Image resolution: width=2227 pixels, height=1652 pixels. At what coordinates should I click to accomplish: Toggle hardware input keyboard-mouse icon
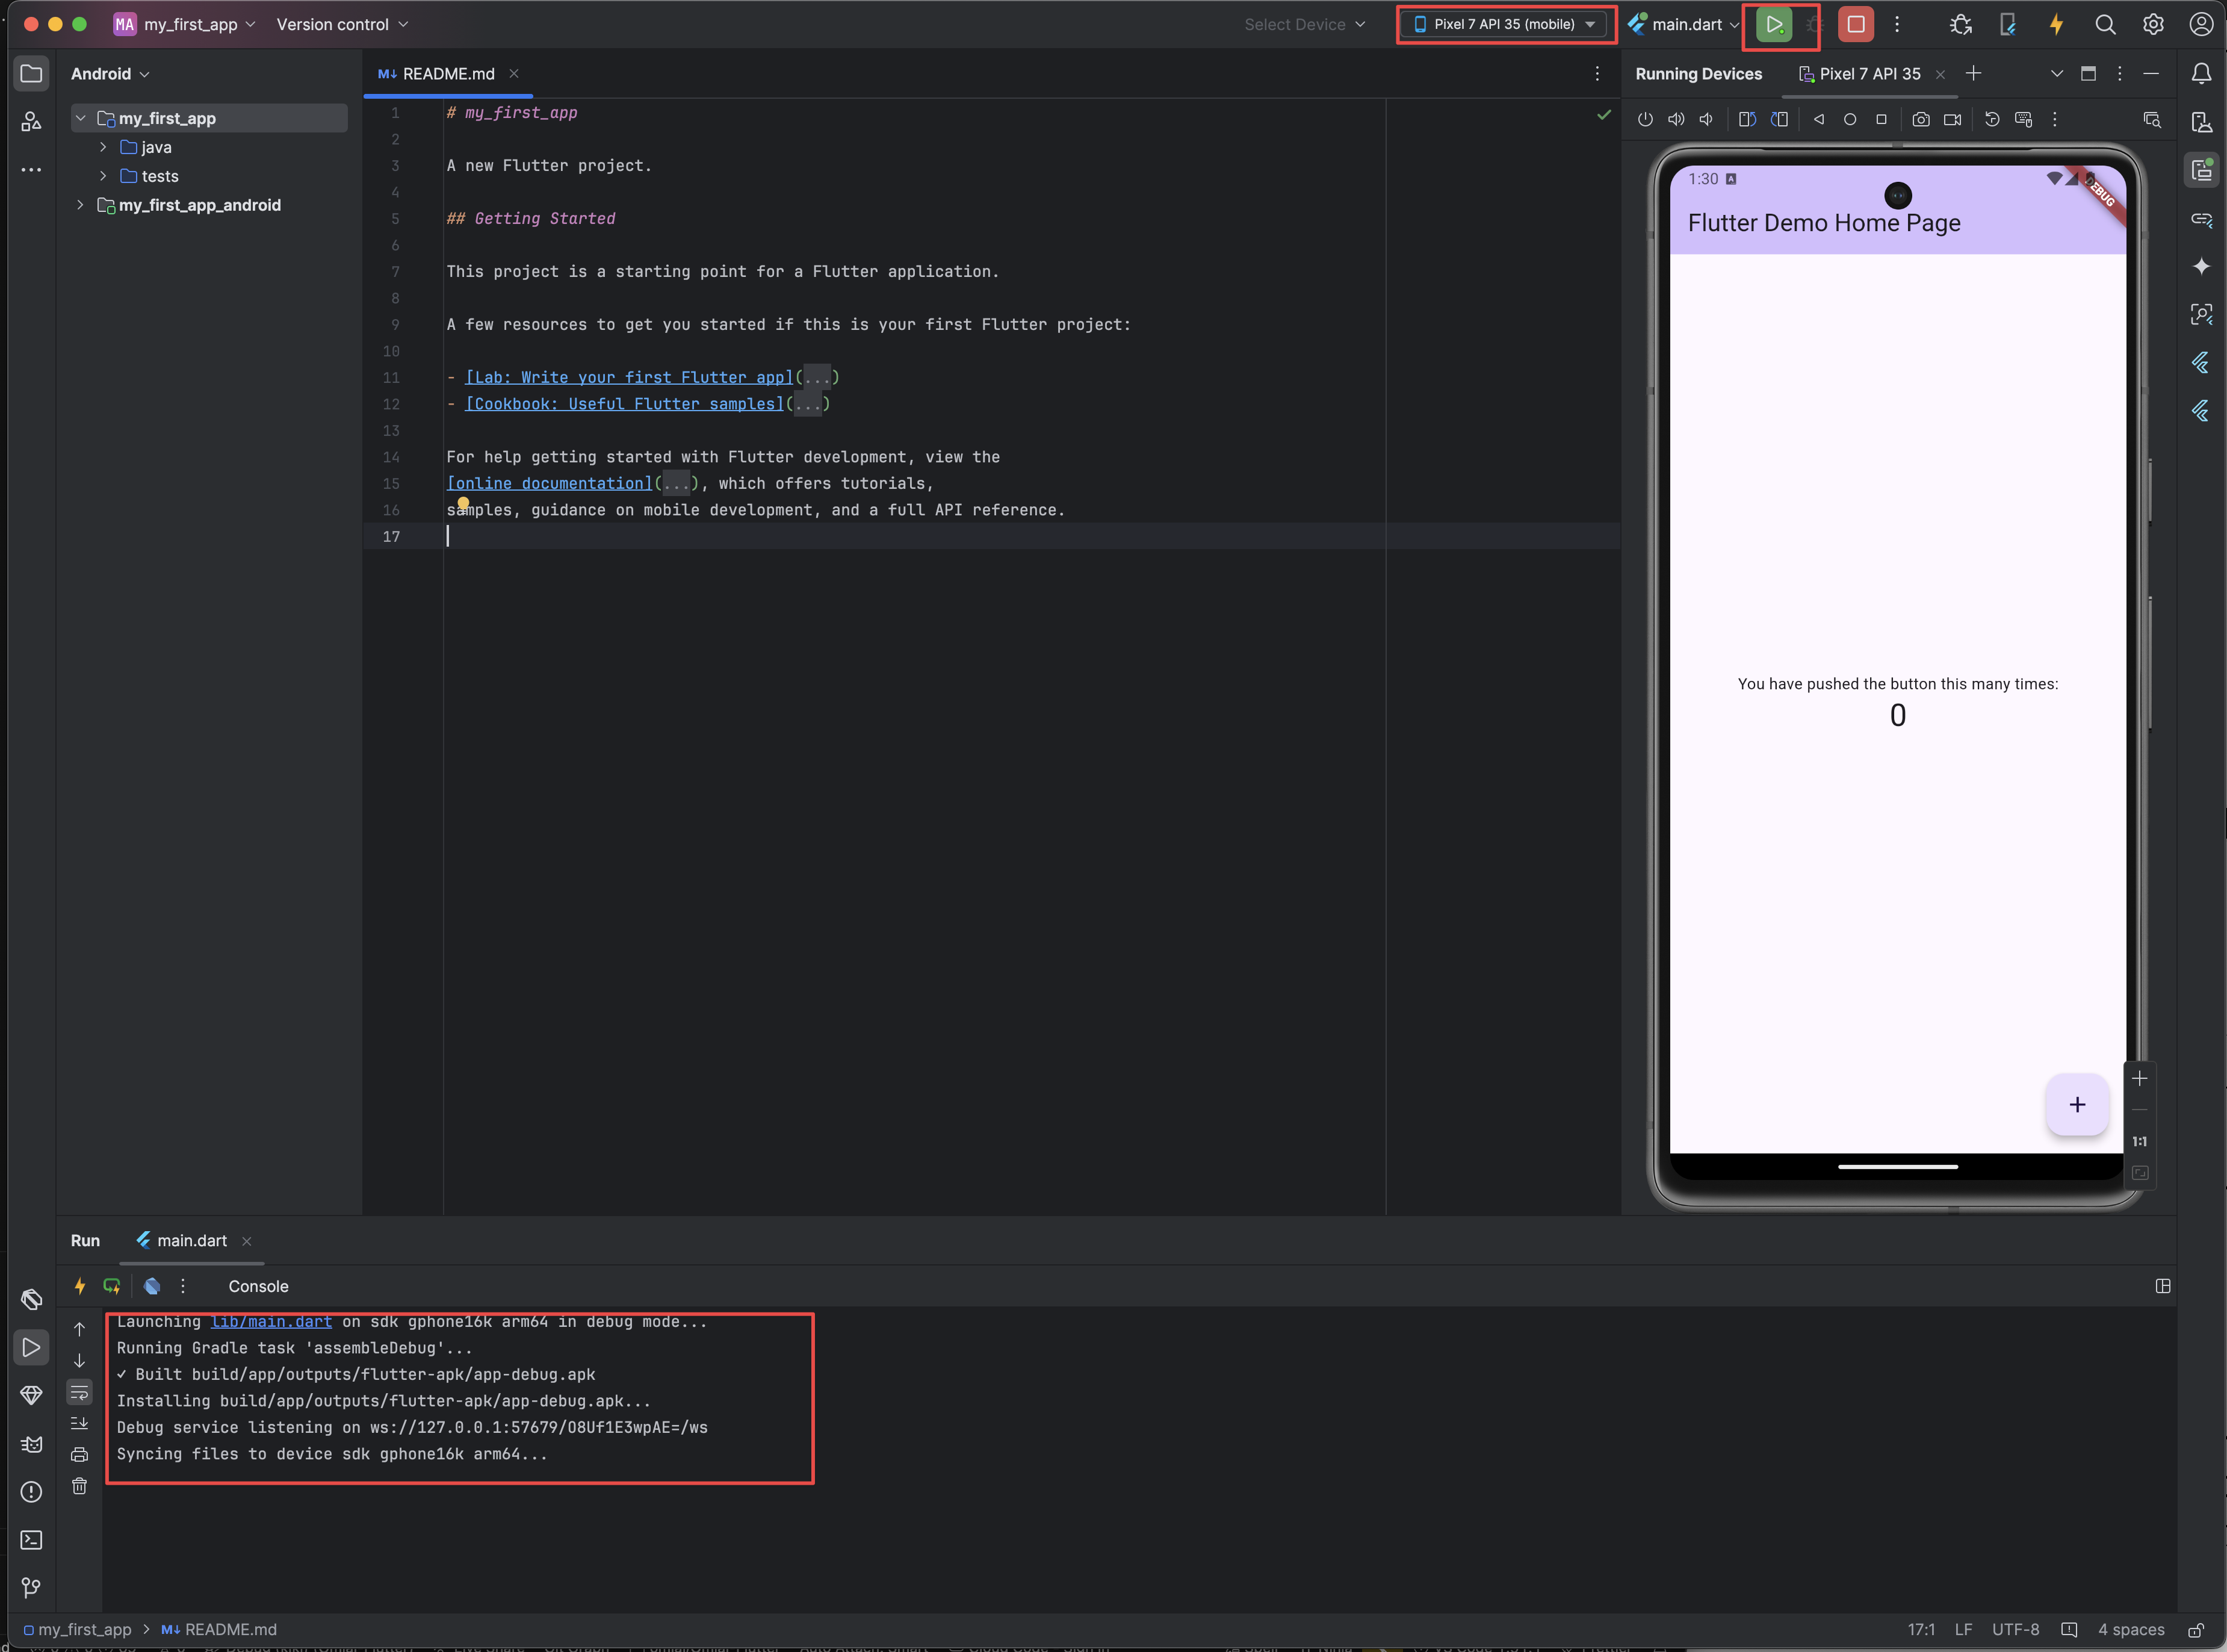tap(2024, 119)
